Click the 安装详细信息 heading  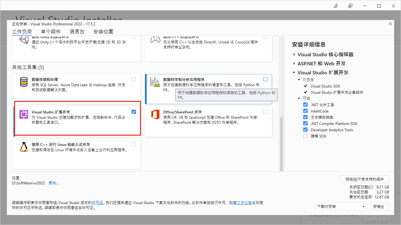point(309,44)
